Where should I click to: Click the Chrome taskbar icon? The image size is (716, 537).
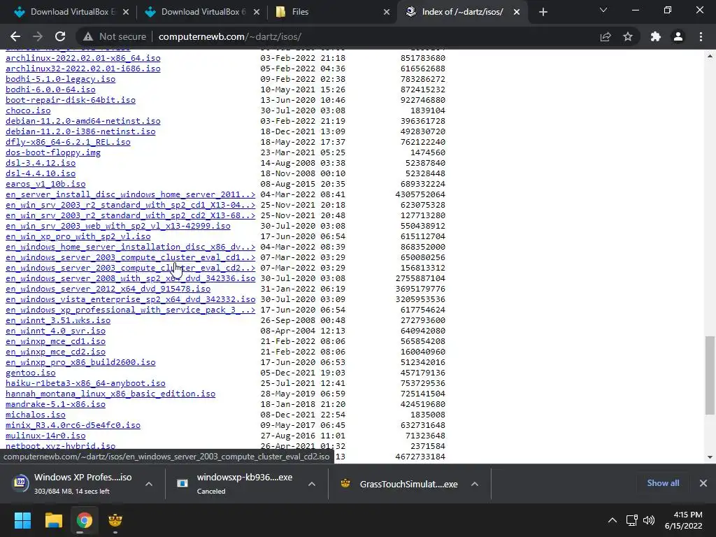[84, 520]
